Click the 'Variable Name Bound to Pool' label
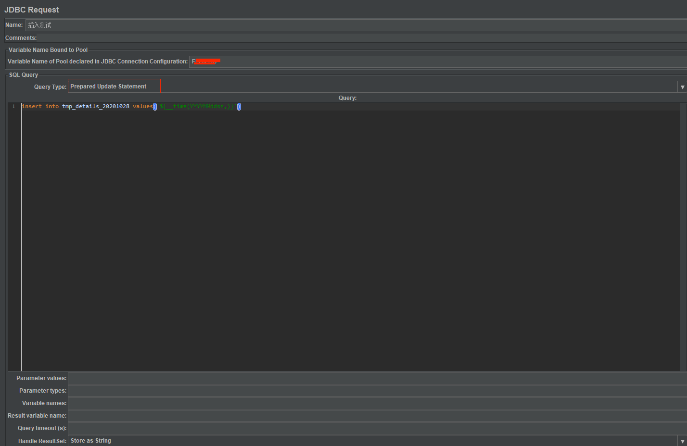 48,50
